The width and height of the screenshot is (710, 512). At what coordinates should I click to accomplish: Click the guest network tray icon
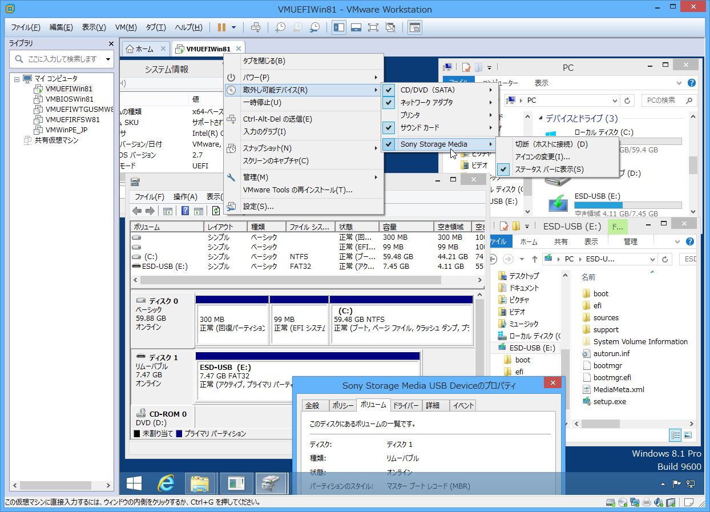pyautogui.click(x=691, y=484)
